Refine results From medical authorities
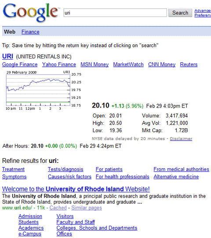Screen dimensions: 211x238 181,169
